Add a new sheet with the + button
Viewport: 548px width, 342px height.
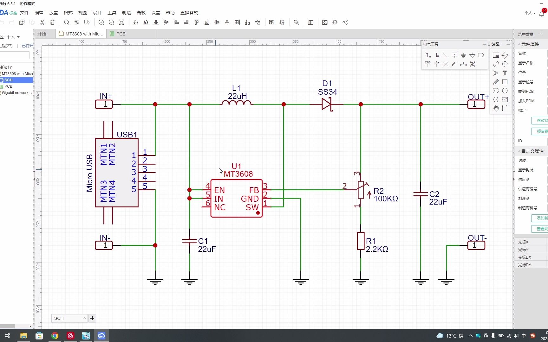pyautogui.click(x=92, y=318)
